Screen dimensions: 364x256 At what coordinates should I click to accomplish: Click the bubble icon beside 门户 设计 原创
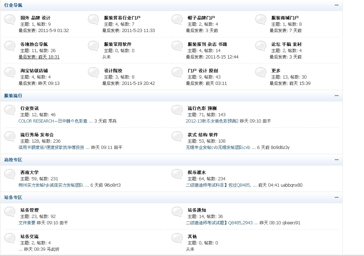pyautogui.click(x=177, y=72)
